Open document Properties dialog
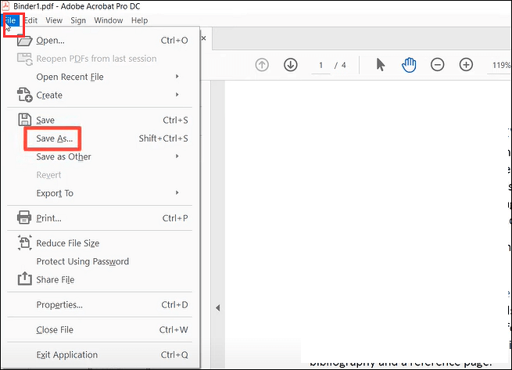Viewport: 512px width, 370px height. click(59, 305)
